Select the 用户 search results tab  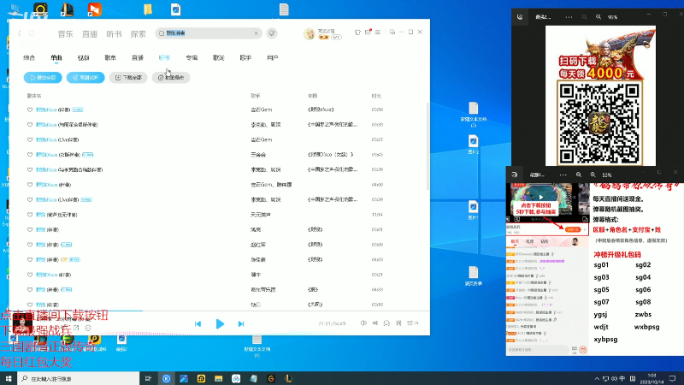pos(273,57)
